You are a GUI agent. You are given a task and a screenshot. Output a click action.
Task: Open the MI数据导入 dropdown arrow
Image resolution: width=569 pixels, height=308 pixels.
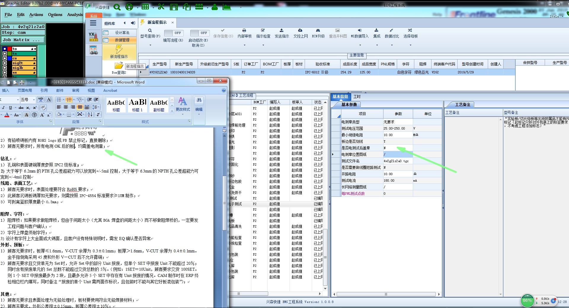[360, 45]
